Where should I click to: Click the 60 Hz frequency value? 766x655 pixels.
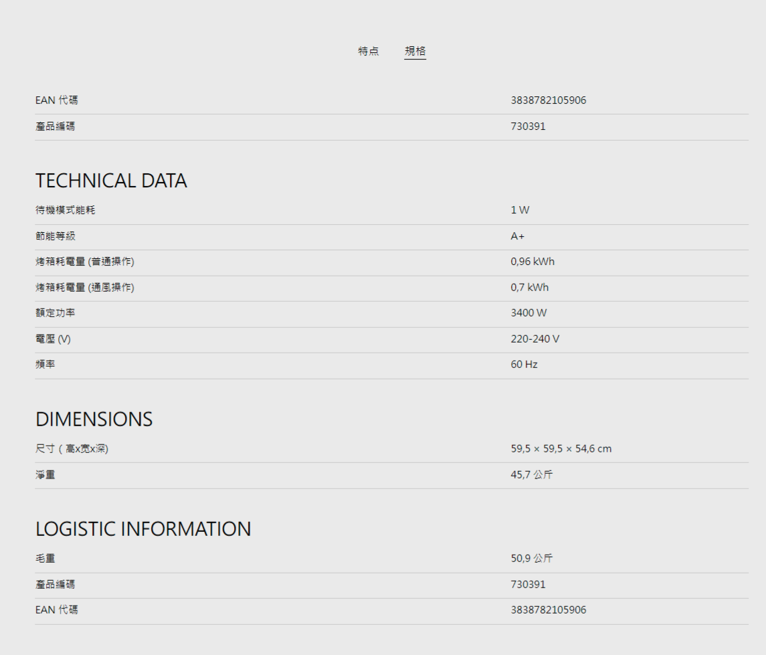coord(524,365)
